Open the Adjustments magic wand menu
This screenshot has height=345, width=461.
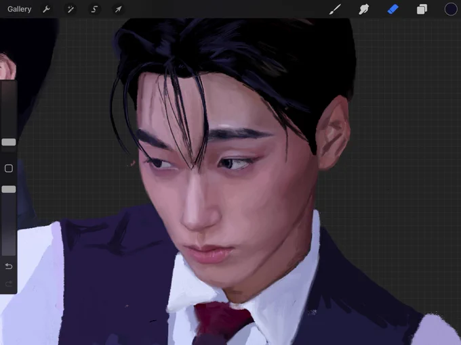click(71, 9)
